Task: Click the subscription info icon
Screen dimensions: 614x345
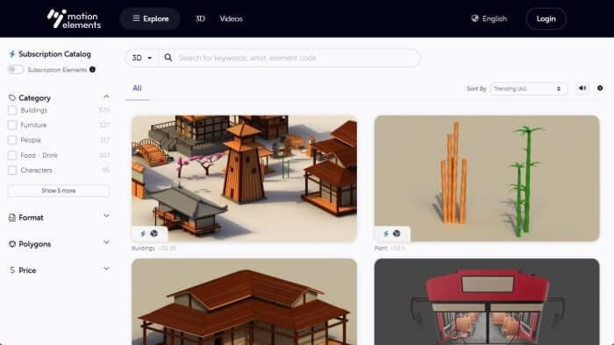Action: click(92, 69)
